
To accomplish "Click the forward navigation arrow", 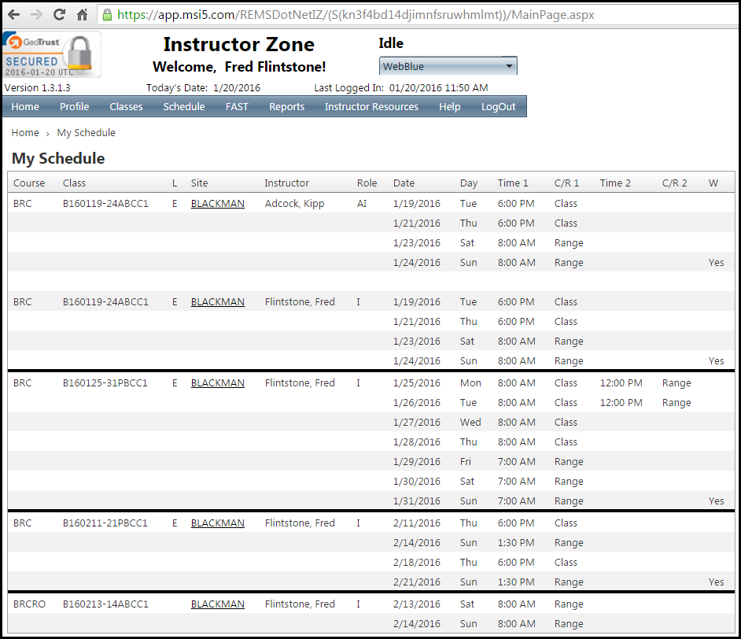I will [36, 14].
